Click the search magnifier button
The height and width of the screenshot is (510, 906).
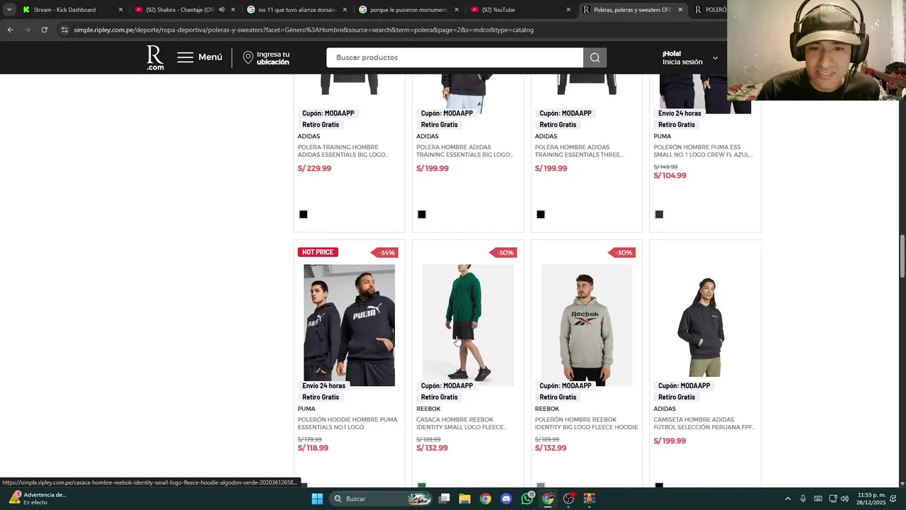point(595,57)
